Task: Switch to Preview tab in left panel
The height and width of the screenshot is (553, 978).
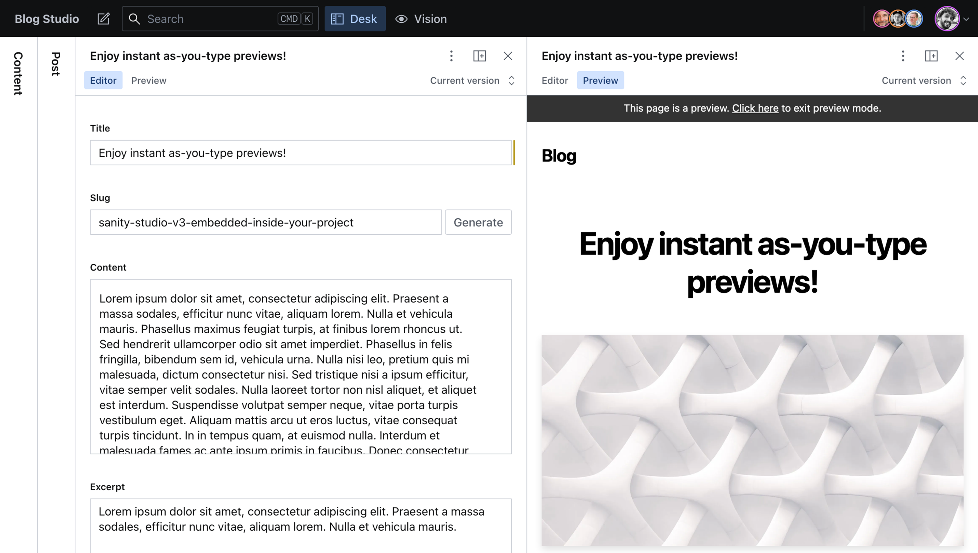Action: 148,80
